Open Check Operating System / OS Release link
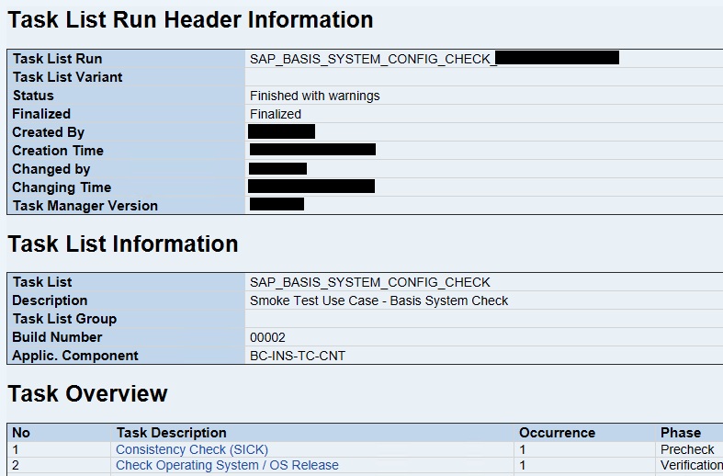 click(227, 465)
